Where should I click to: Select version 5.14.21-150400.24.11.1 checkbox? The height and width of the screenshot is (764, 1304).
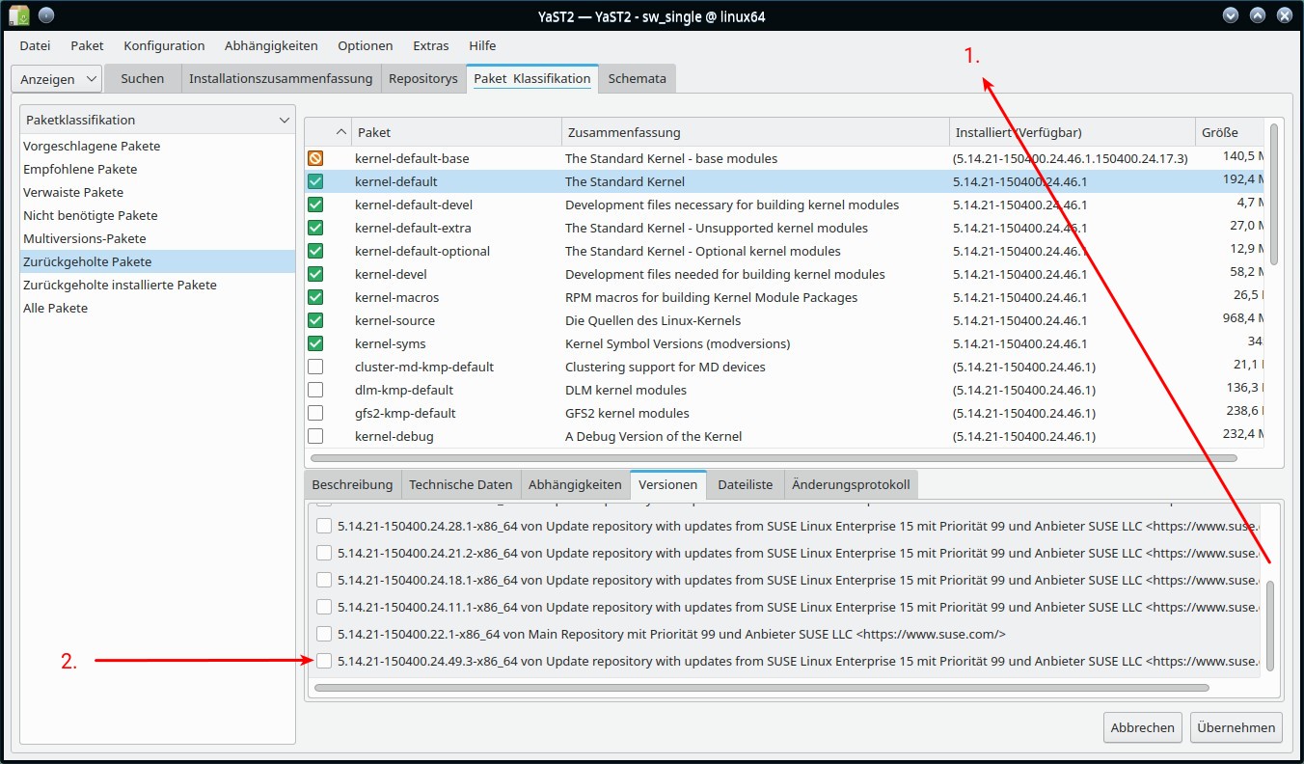click(x=324, y=607)
